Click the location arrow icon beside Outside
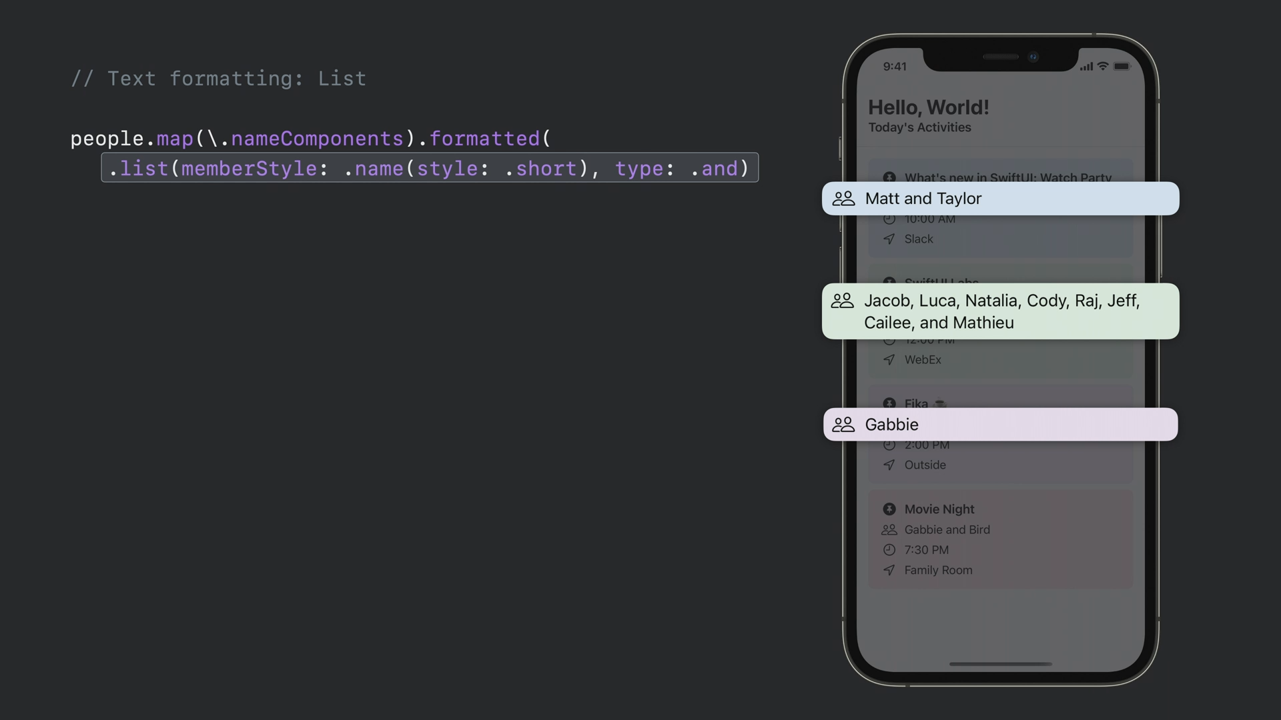 [x=889, y=465]
